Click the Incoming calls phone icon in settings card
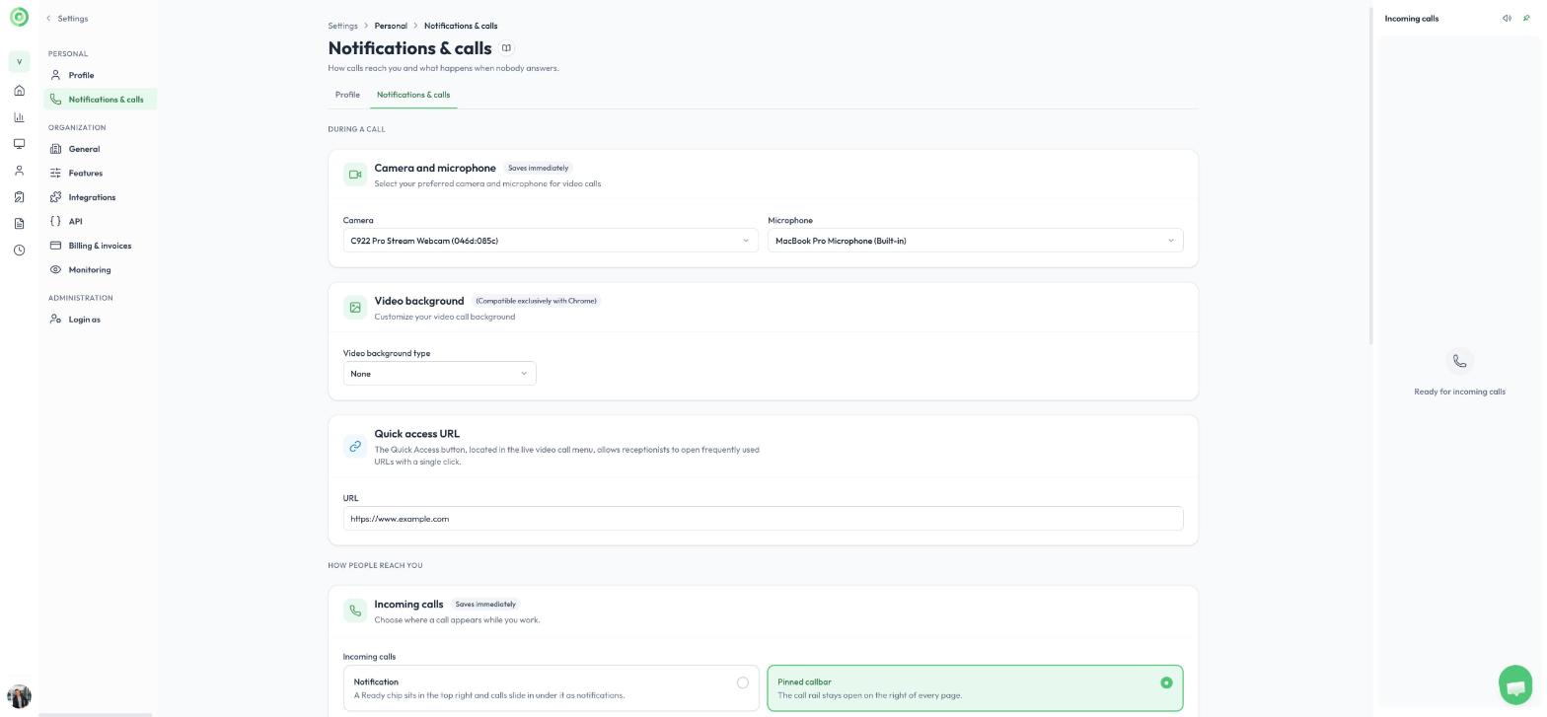The height and width of the screenshot is (717, 1547). point(355,610)
